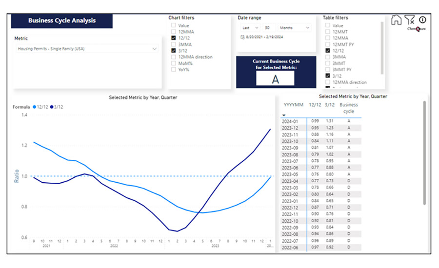
Task: Click the date range number field showing 30
Action: pyautogui.click(x=269, y=28)
